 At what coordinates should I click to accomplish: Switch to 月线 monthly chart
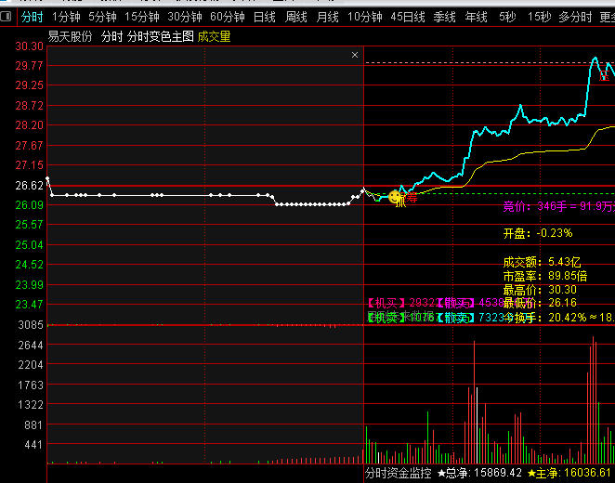327,17
